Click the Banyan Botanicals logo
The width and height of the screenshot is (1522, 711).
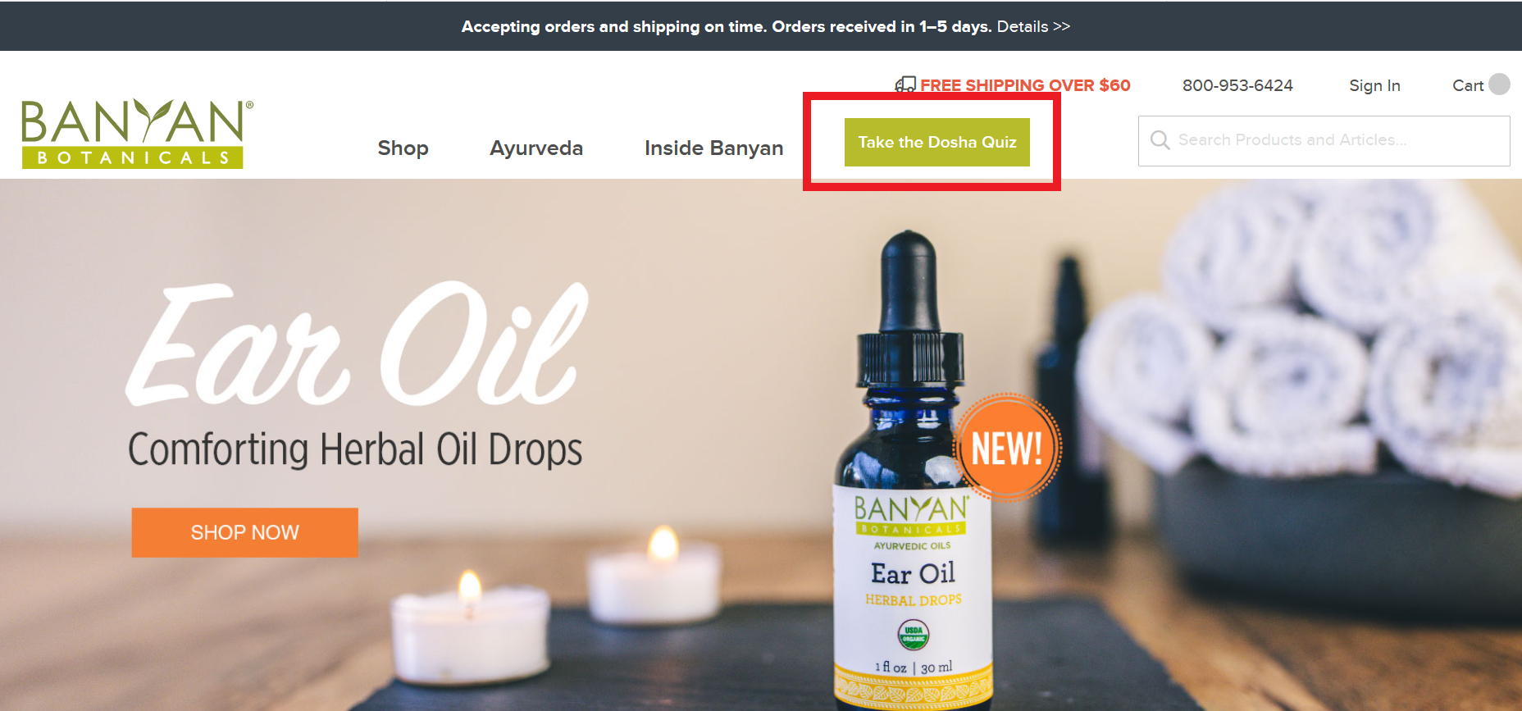136,134
